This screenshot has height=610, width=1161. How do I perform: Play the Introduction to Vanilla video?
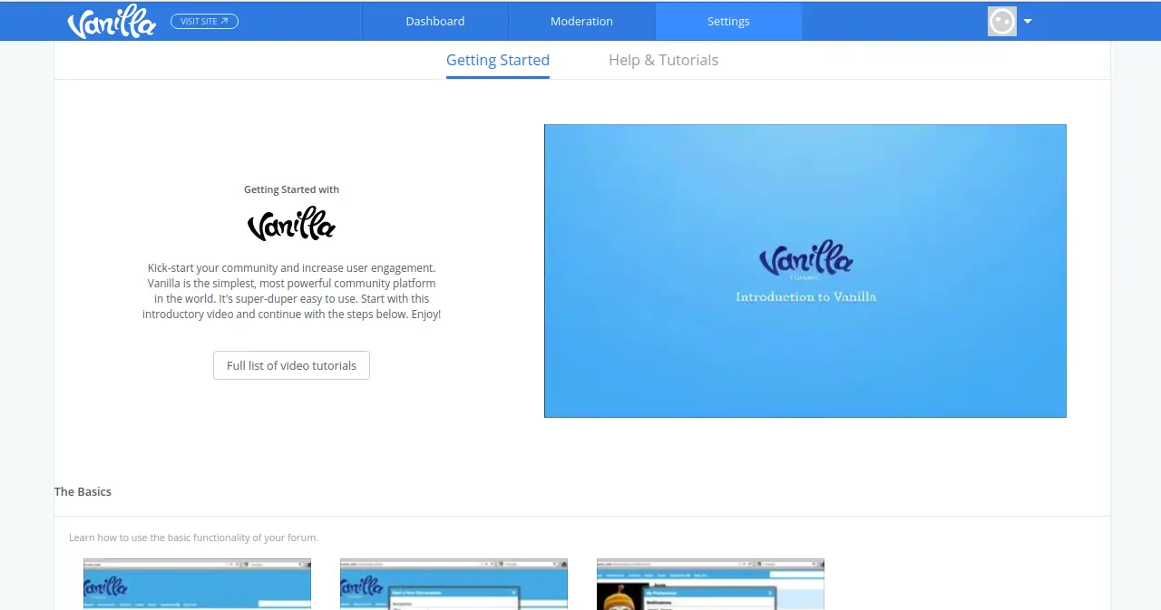805,271
